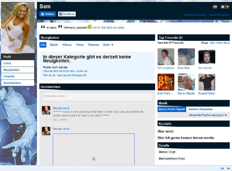232x171 pixels.
Task: Click the 'Sternzeichen: Krebs' detail text
Action: click(x=172, y=158)
